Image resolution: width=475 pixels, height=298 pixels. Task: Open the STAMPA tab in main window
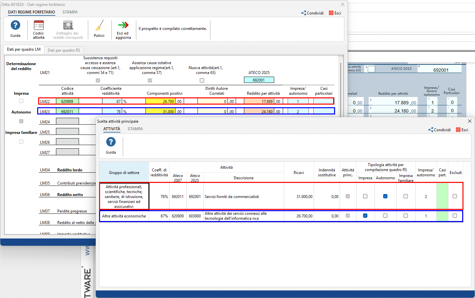[70, 12]
